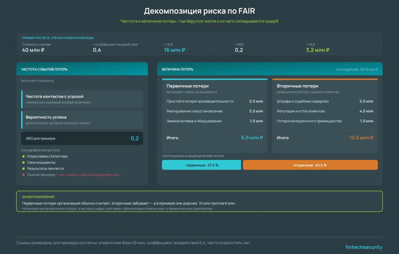Click the ALE value "3,2 млн ₽"

(318, 50)
